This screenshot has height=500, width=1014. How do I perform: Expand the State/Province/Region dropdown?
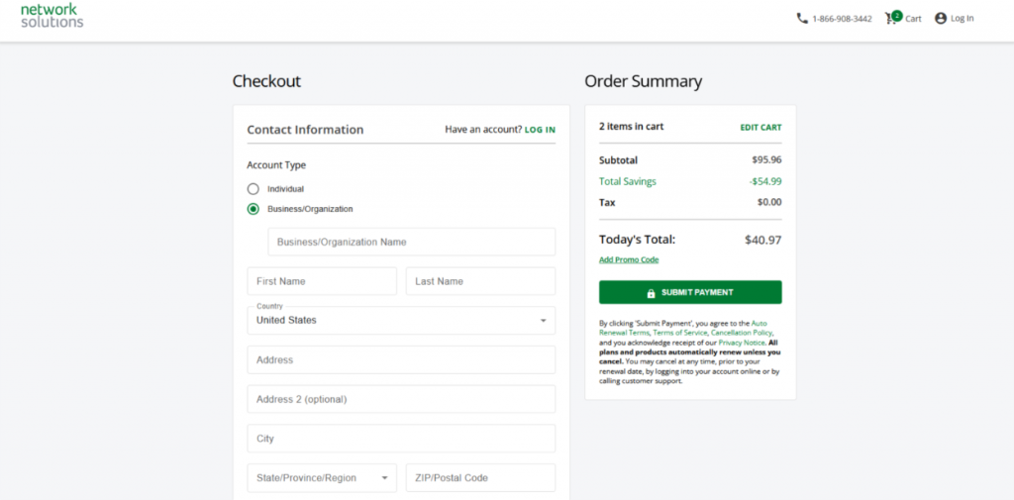click(x=321, y=477)
